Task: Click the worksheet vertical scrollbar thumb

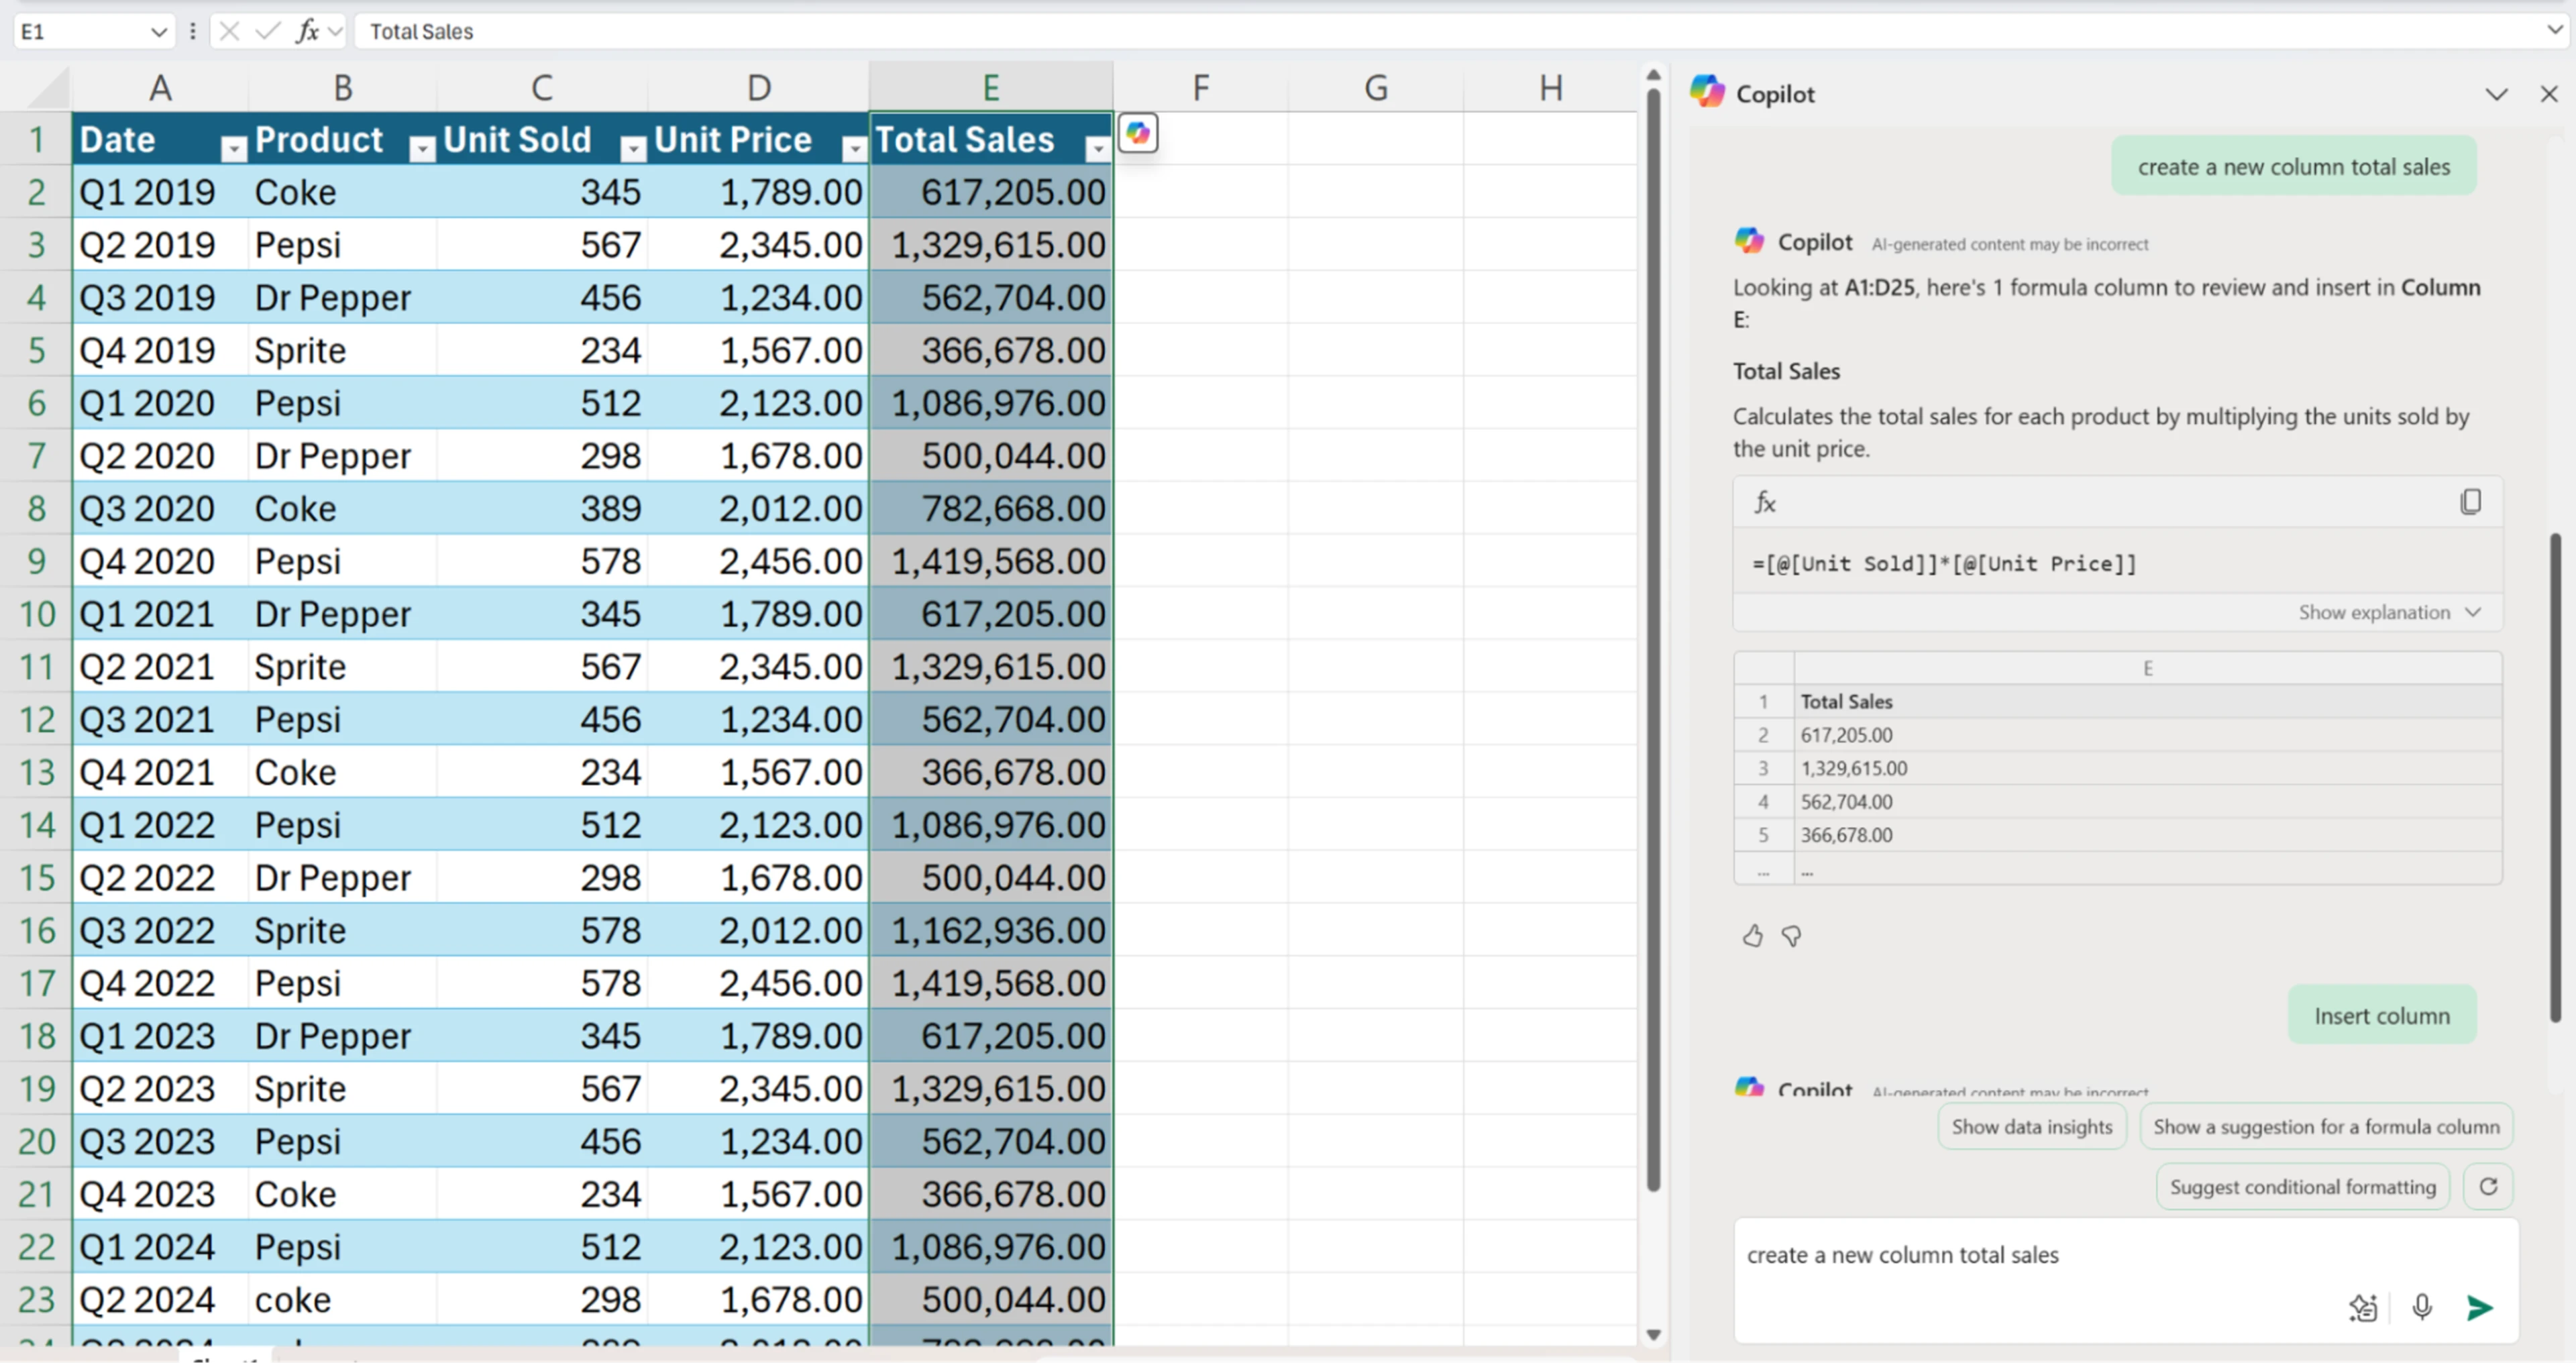Action: [1653, 640]
